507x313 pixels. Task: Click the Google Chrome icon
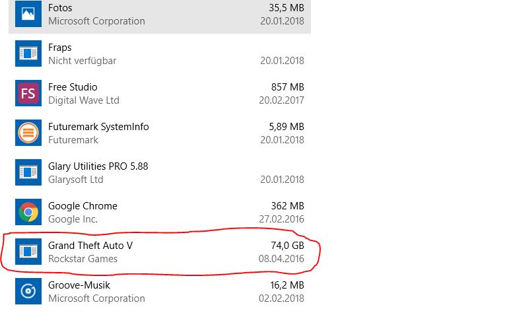click(x=28, y=212)
